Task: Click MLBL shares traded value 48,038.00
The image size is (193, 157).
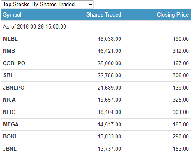Action: (x=109, y=39)
